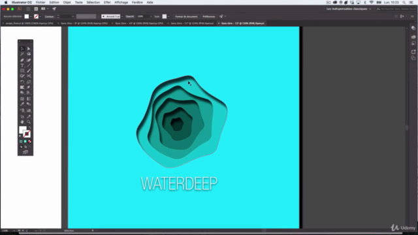This screenshot has width=418, height=235.
Task: Open the Asset Export panel icon
Action: click(x=413, y=52)
